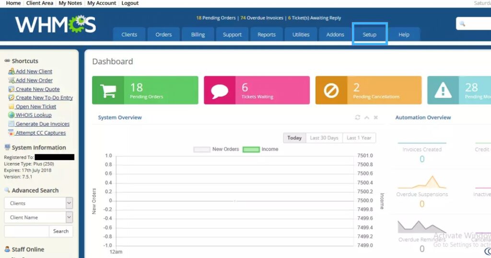The image size is (491, 258).
Task: Collapse the System Overview widget
Action: (x=367, y=117)
